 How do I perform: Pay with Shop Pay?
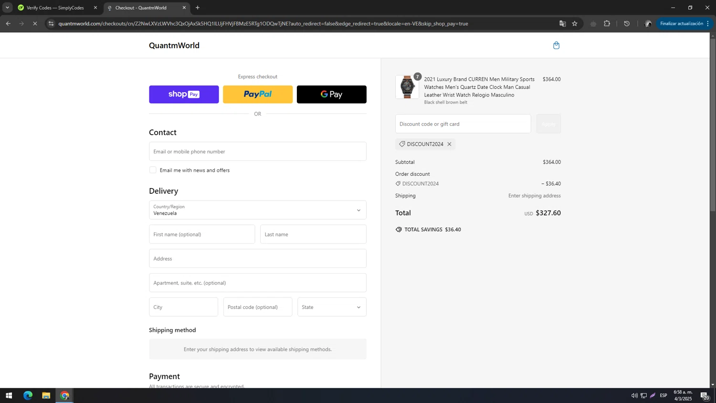coord(184,95)
